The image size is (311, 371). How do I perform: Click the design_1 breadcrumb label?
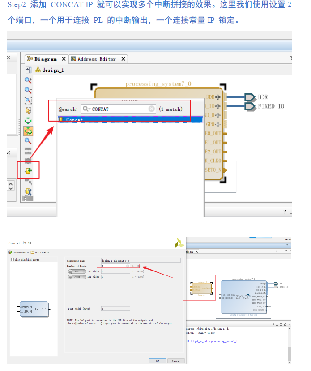click(x=53, y=70)
